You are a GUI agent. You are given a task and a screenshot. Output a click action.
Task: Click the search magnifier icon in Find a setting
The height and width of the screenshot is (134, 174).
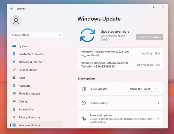(60, 35)
